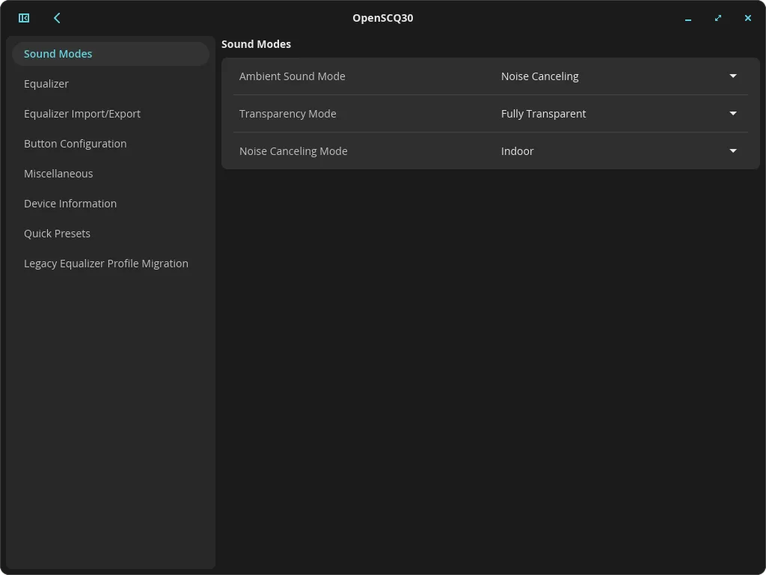Click the Sound Modes page heading
The image size is (766, 575).
(x=256, y=44)
